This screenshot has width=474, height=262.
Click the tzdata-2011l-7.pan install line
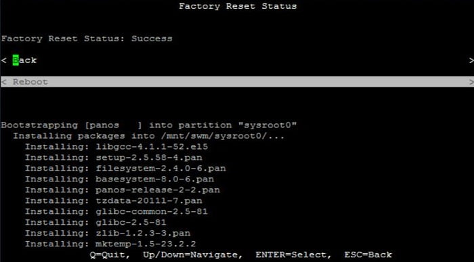point(113,200)
